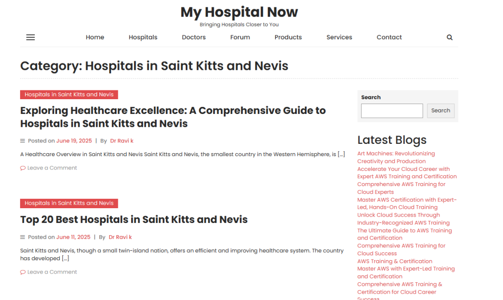
Task: Open the Contact page link
Action: click(x=389, y=37)
